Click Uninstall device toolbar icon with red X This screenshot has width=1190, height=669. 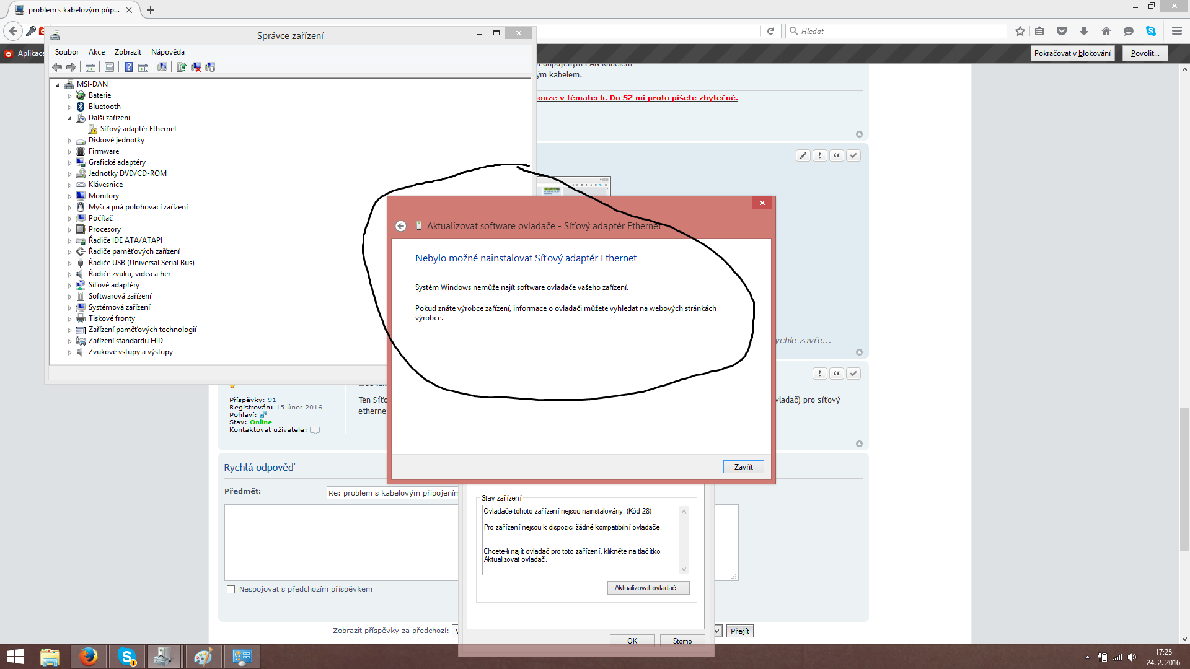point(196,67)
